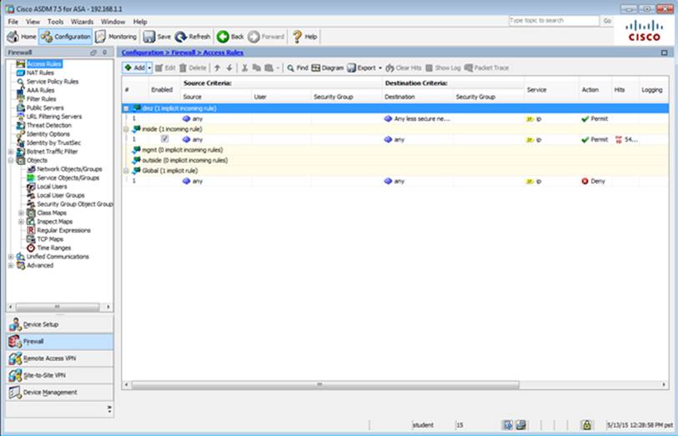This screenshot has height=436, width=678.
Task: Open the Monitoring view
Action: 117,37
